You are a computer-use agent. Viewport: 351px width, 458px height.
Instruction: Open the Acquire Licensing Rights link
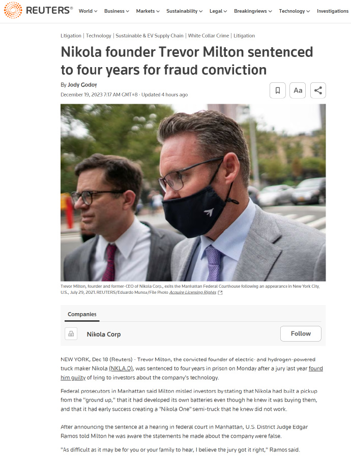pos(193,292)
